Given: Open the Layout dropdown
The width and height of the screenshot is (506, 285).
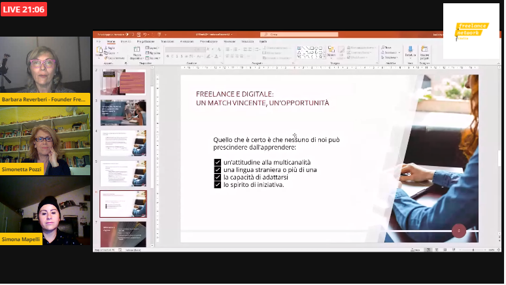Looking at the screenshot, I should [152, 48].
